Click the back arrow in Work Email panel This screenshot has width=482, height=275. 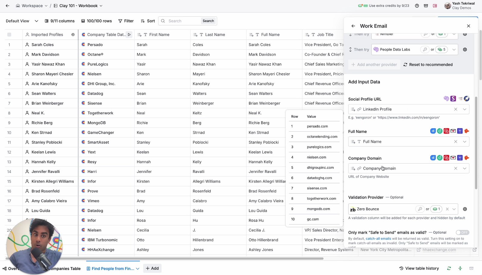click(x=353, y=26)
